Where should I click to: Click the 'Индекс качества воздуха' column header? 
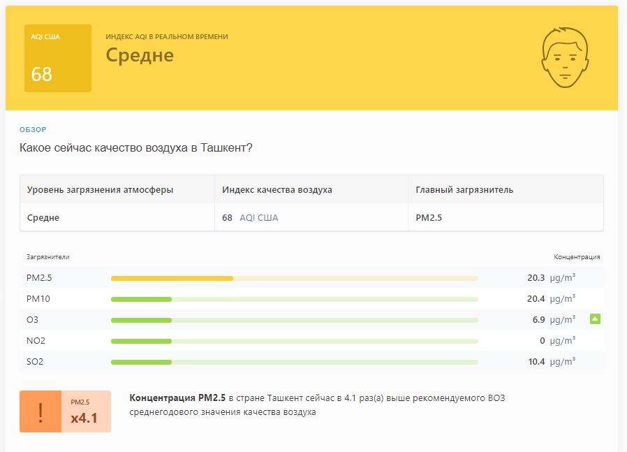(x=277, y=189)
